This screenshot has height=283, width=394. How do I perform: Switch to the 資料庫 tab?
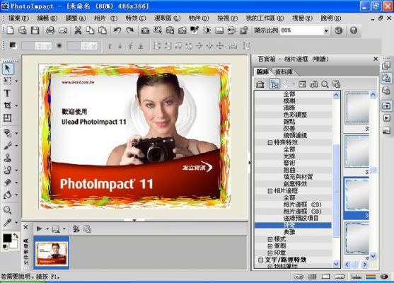(x=284, y=72)
